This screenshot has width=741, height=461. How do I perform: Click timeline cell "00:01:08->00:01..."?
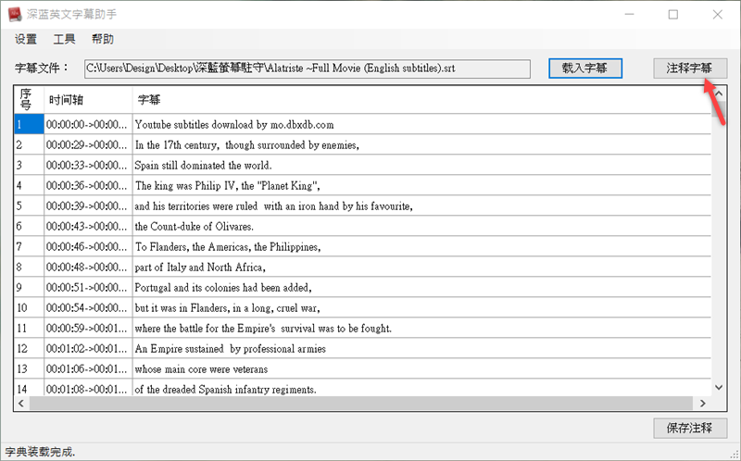click(x=88, y=388)
